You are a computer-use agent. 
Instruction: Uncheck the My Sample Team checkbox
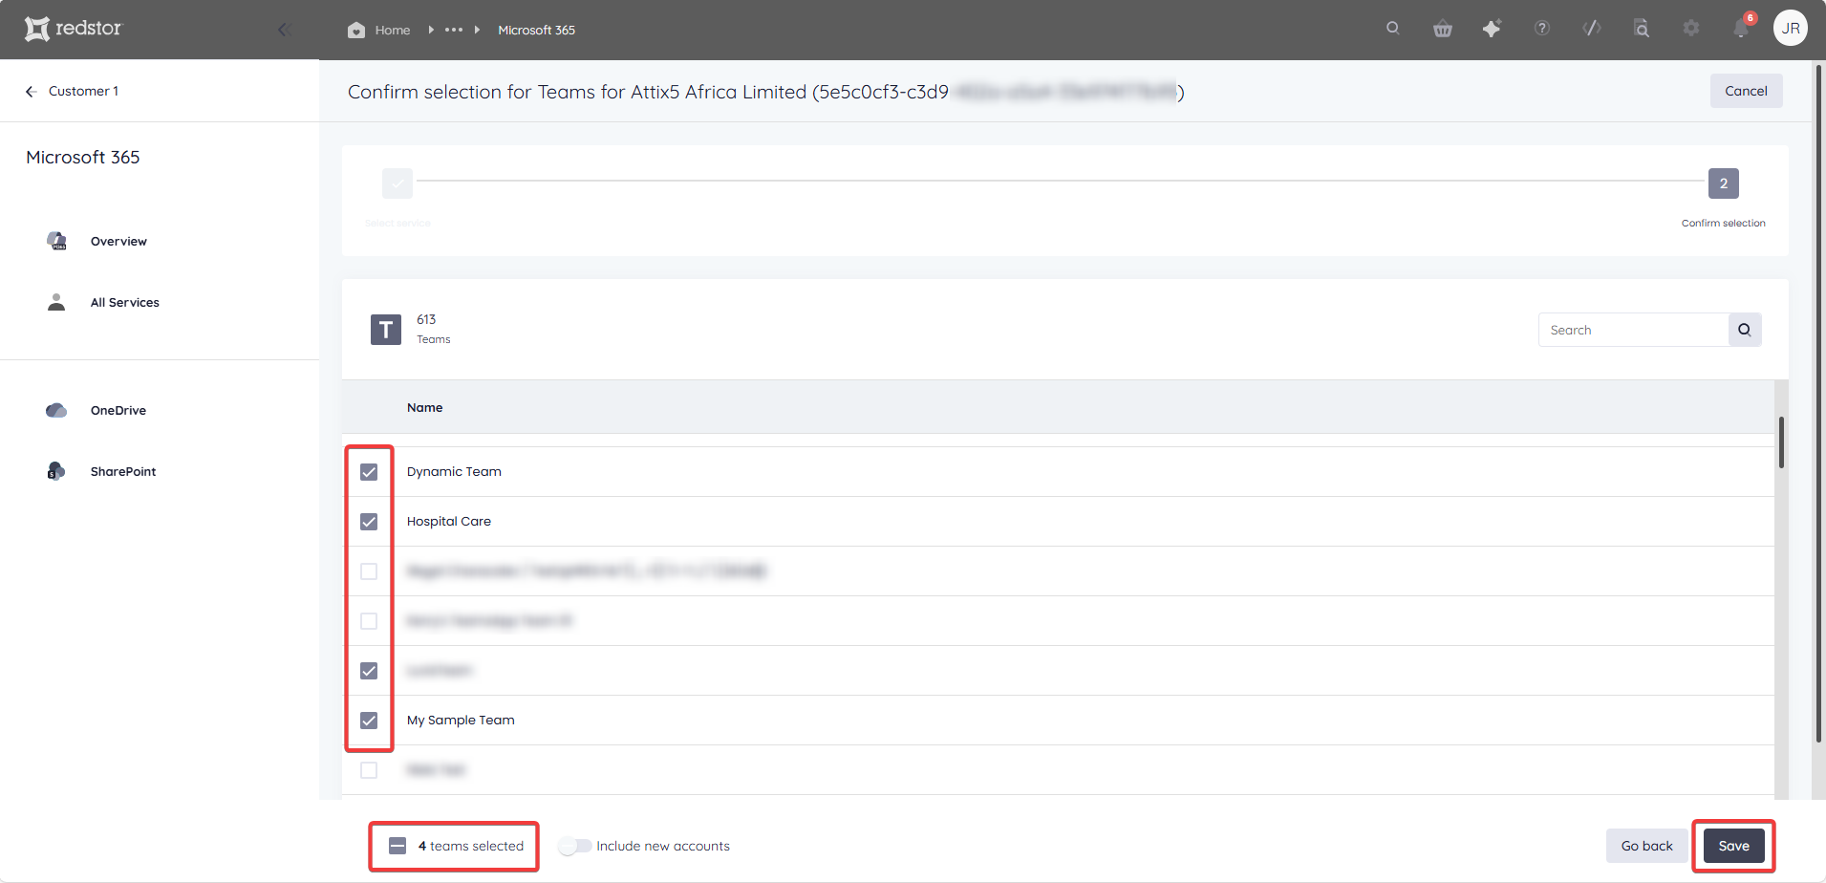369,721
